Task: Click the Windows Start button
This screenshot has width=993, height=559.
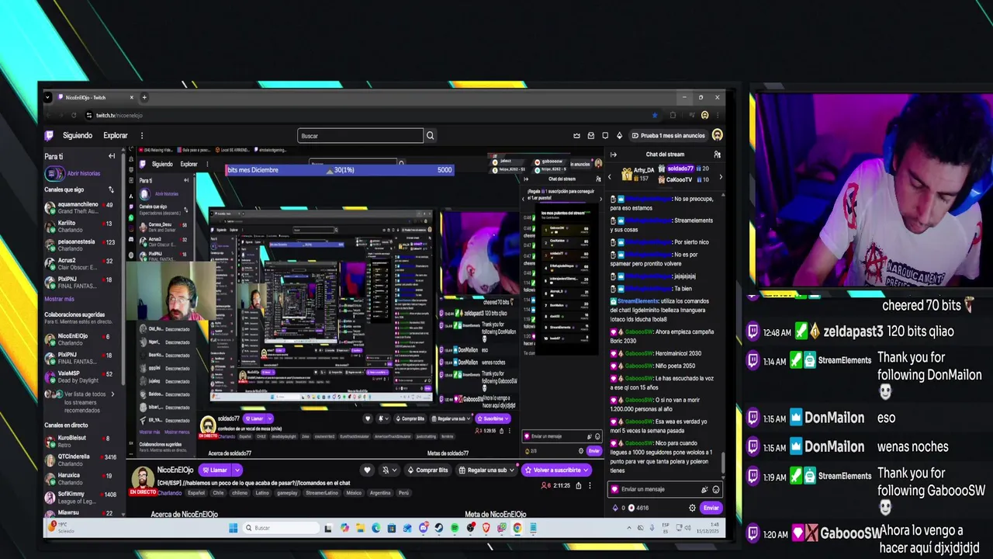Action: pos(233,528)
